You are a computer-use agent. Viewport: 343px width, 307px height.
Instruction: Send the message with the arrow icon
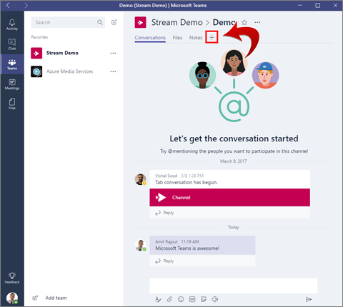309,299
